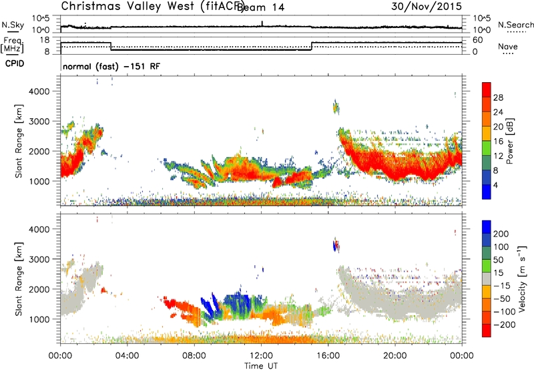Click the 'Nave' label
This screenshot has height=370, width=534.
tap(507, 46)
